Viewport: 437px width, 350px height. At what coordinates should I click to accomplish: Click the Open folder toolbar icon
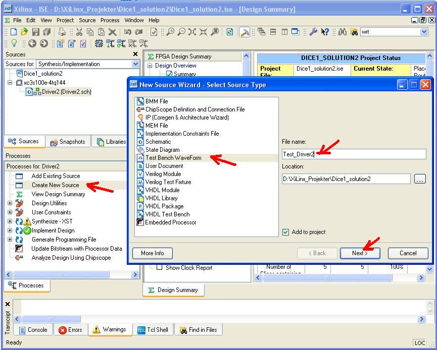(25, 32)
